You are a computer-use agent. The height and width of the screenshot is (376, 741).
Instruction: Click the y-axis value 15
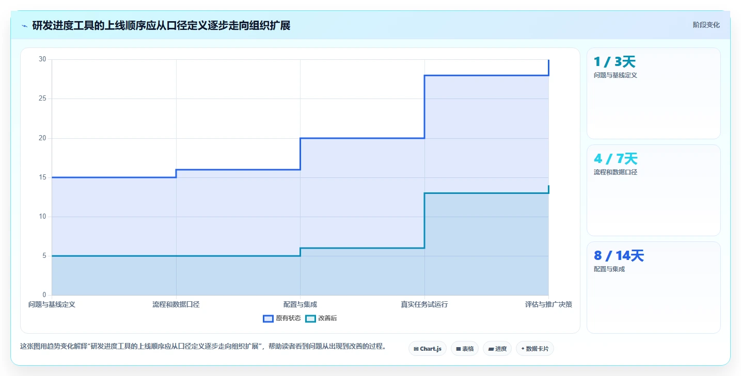[43, 177]
